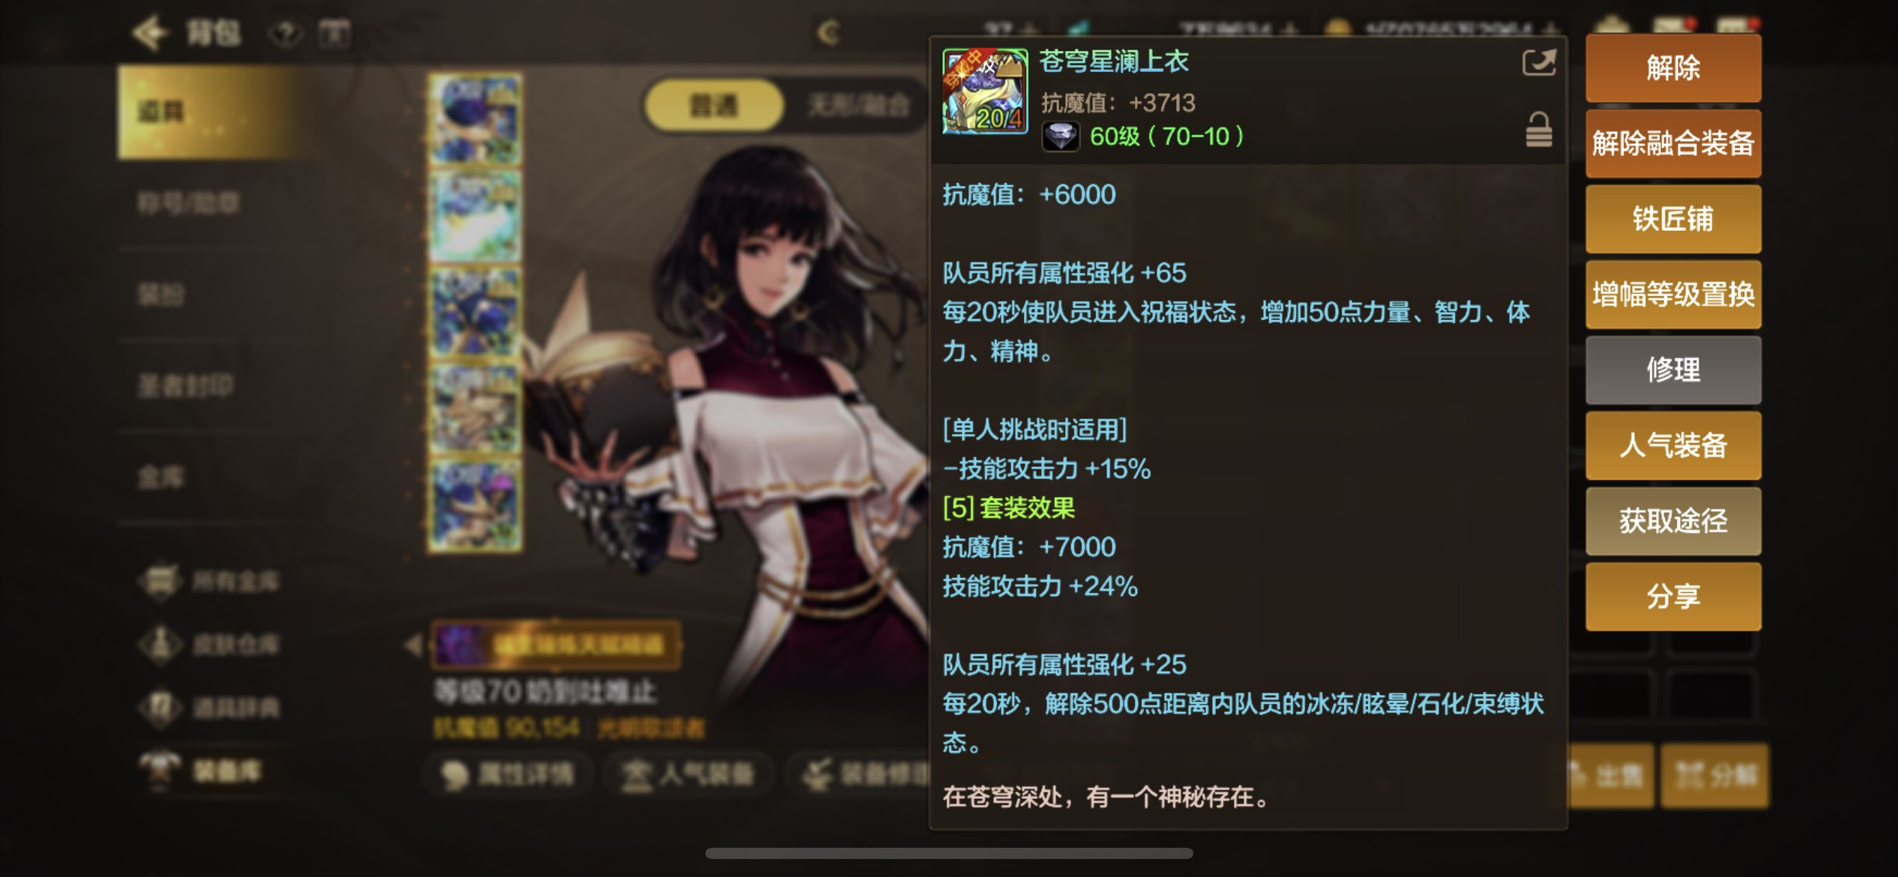Click the 解除融合装备 button

pyautogui.click(x=1673, y=144)
